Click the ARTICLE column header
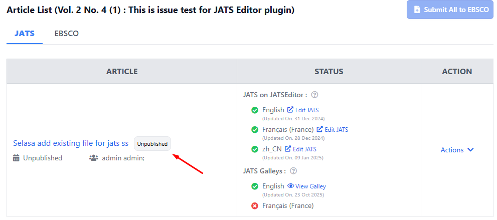 [x=122, y=71]
